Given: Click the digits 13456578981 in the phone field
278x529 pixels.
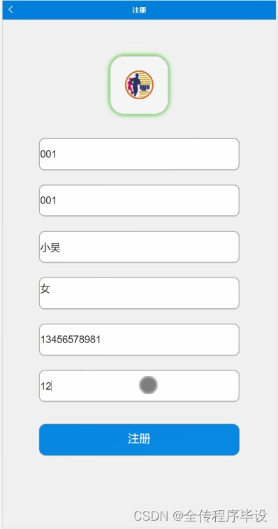Looking at the screenshot, I should point(71,340).
